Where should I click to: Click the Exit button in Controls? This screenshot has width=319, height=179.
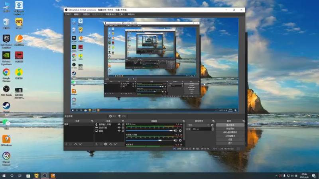point(230,143)
